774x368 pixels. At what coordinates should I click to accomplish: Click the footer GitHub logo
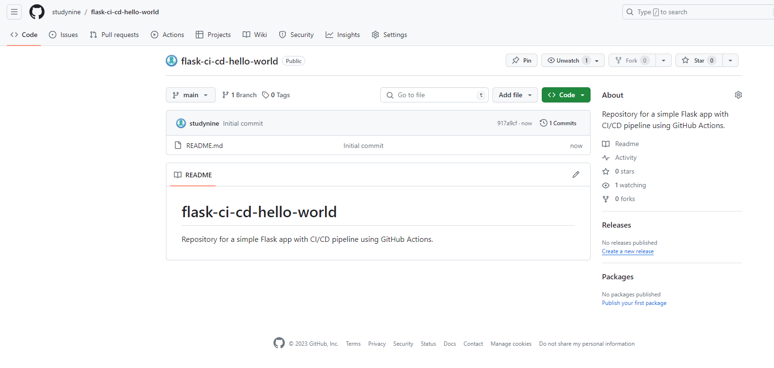coord(279,343)
